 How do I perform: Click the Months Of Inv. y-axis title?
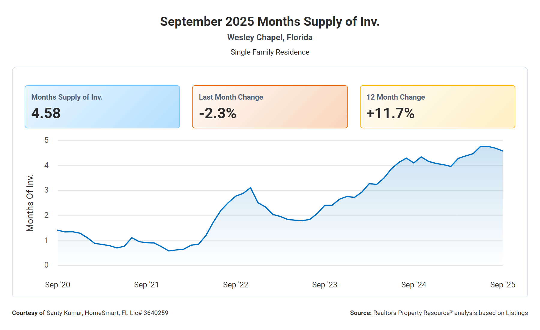pyautogui.click(x=30, y=203)
